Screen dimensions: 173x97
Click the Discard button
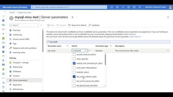[x=61, y=25]
